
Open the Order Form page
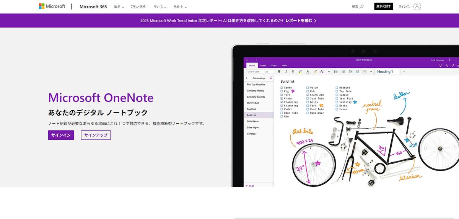252,121
